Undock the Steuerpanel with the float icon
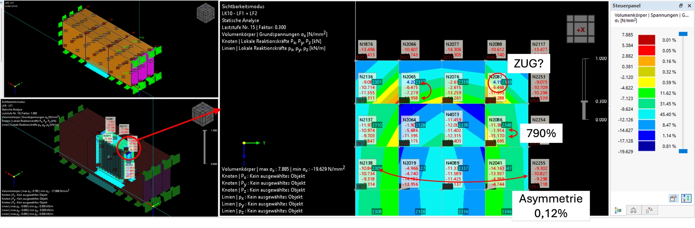This screenshot has height=228, width=695. click(x=681, y=5)
